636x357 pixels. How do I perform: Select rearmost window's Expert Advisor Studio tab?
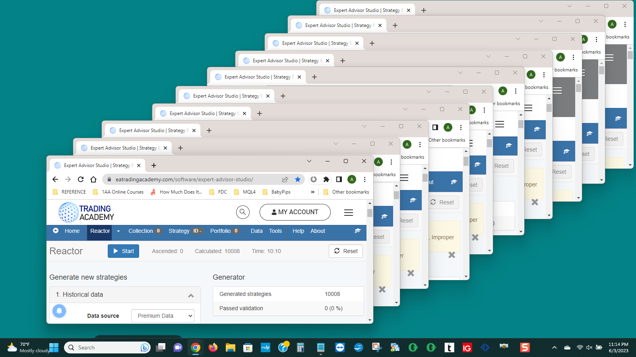click(368, 10)
